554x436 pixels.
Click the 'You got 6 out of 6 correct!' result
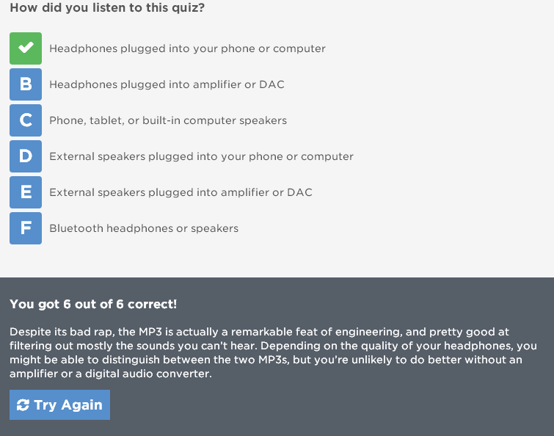point(93,304)
